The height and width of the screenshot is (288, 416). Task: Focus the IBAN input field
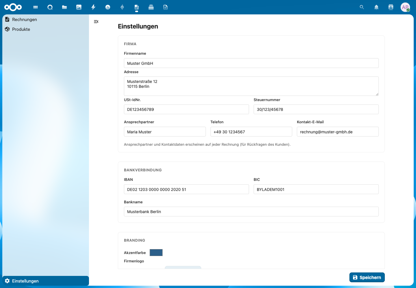point(186,189)
